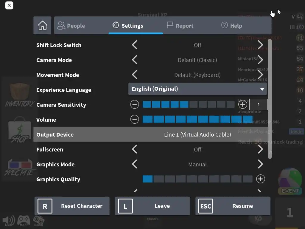Screen dimensions: 305x229
Task: Switch Graphics Mode using right arrow
Action: (x=260, y=164)
